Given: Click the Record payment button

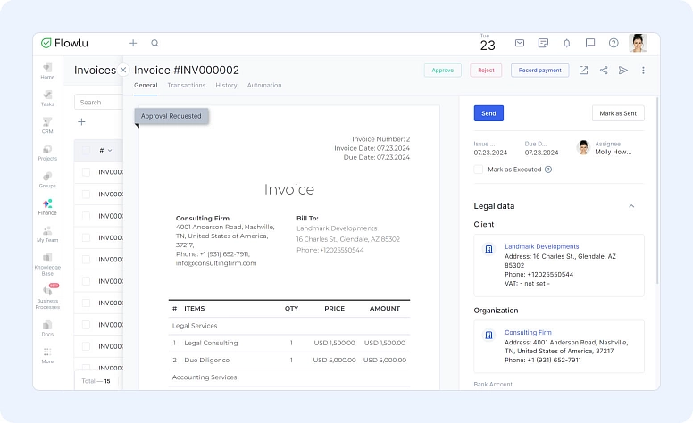Looking at the screenshot, I should pyautogui.click(x=539, y=70).
